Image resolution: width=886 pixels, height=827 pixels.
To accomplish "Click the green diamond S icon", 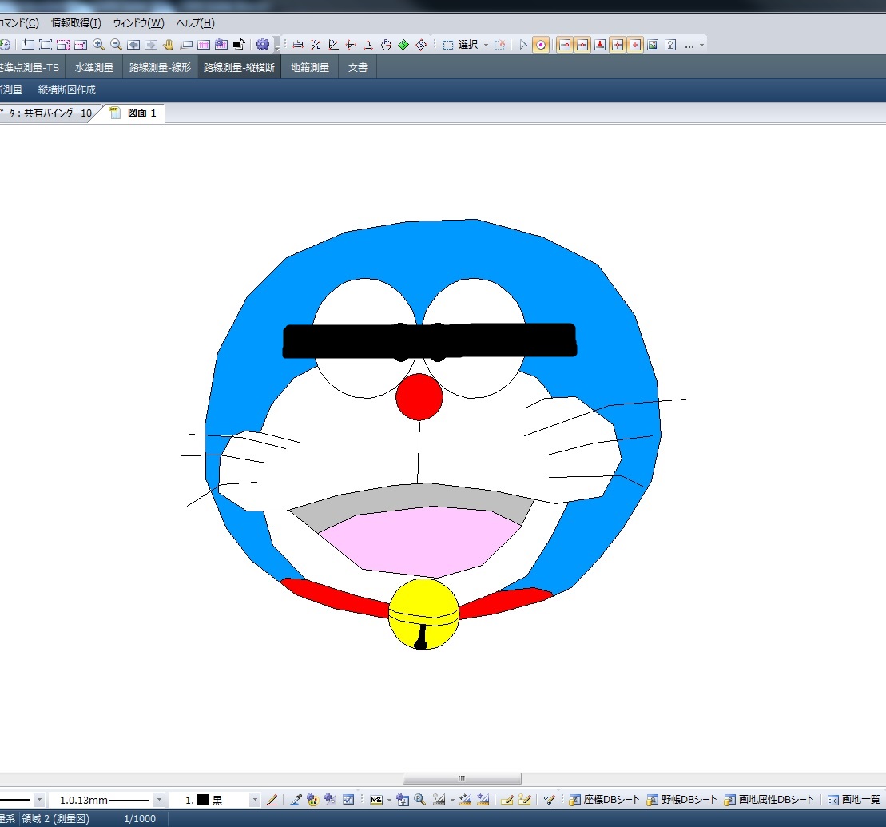I will point(403,45).
